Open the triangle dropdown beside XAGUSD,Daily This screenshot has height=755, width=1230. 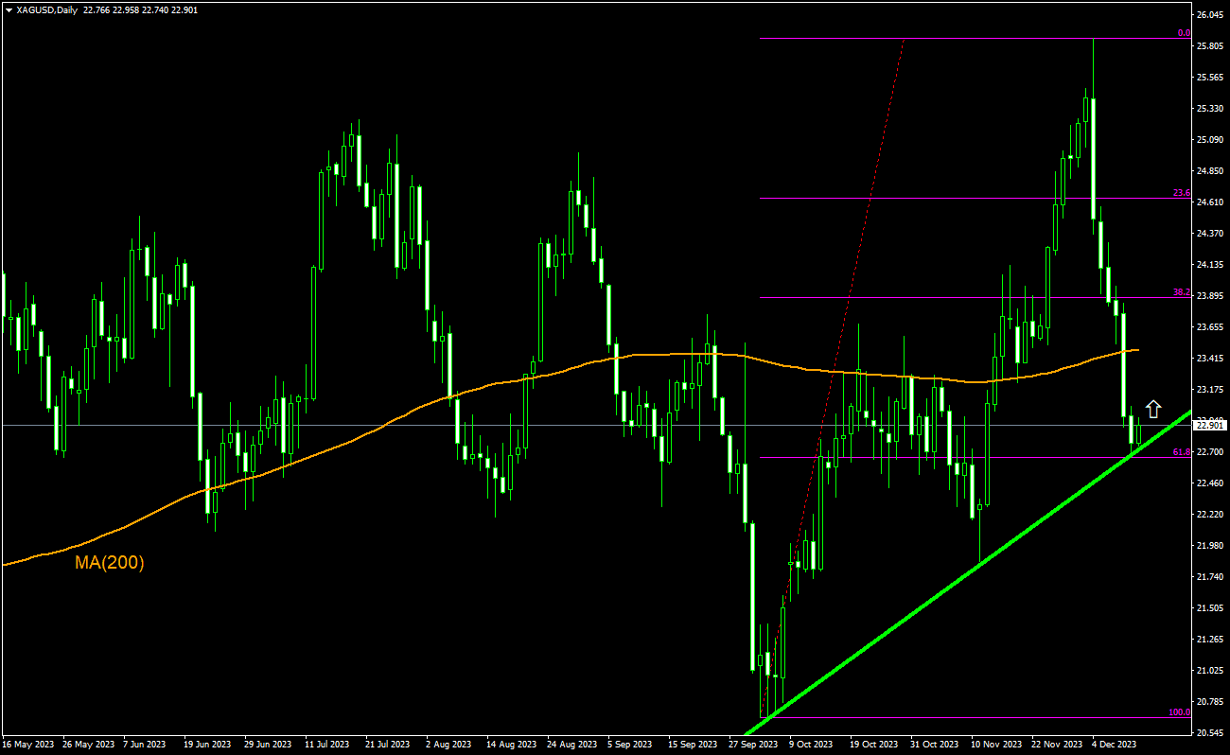click(9, 9)
